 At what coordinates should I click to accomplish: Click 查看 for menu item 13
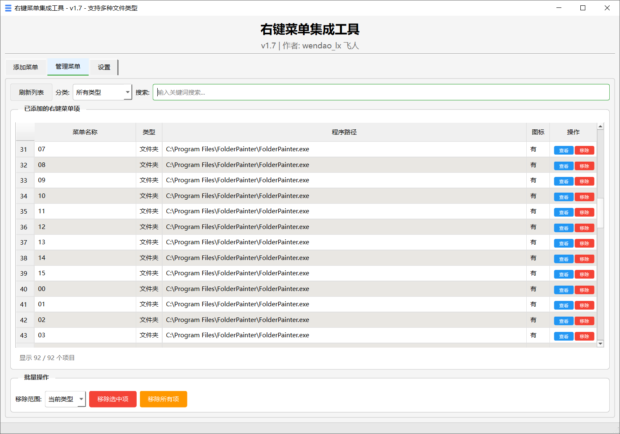tap(563, 243)
